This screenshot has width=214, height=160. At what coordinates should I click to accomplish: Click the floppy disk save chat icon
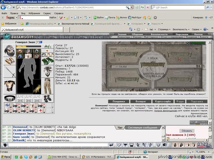132,145
